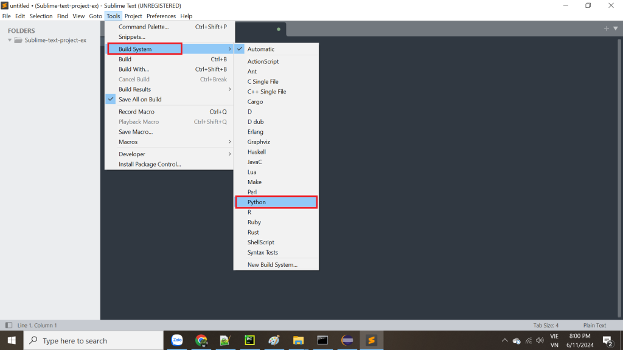Select the Haskell build system
The height and width of the screenshot is (350, 623).
click(276, 152)
